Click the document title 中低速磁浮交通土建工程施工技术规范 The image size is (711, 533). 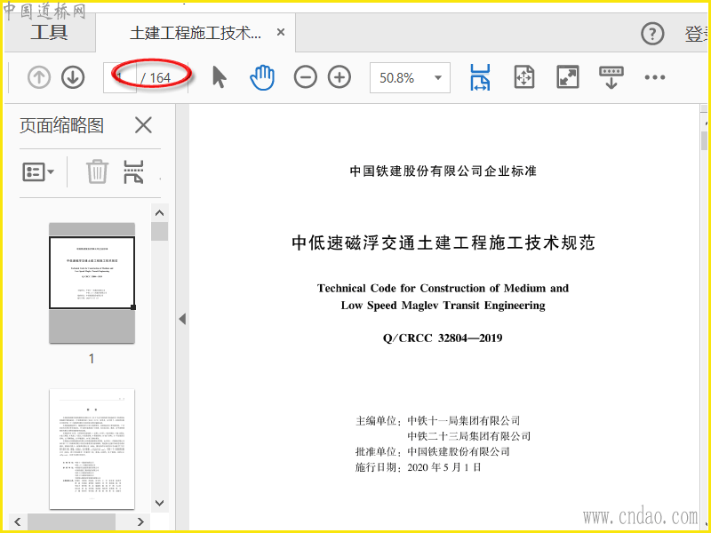443,243
